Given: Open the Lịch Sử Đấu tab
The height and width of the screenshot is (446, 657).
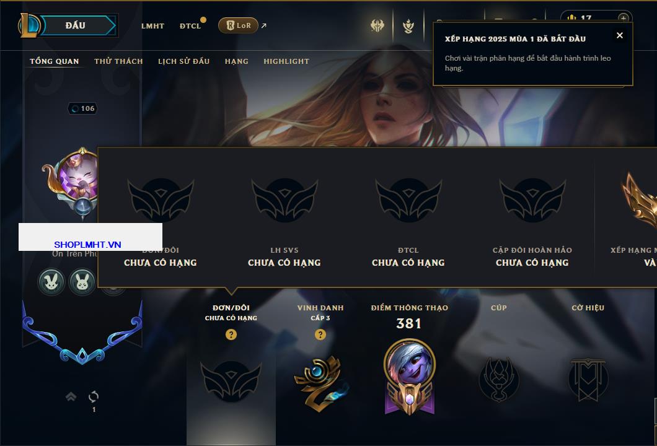Looking at the screenshot, I should click(183, 61).
